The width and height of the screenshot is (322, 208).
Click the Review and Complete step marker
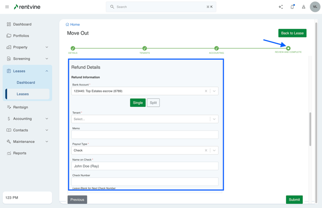tap(288, 48)
